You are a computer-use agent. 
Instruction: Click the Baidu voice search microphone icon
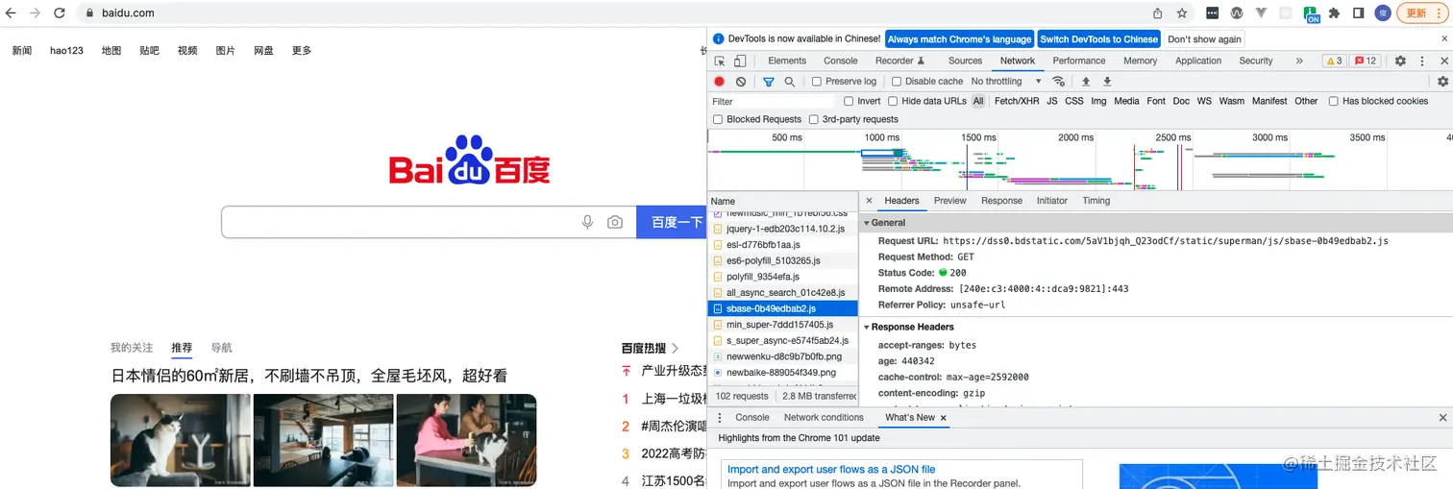tap(587, 222)
